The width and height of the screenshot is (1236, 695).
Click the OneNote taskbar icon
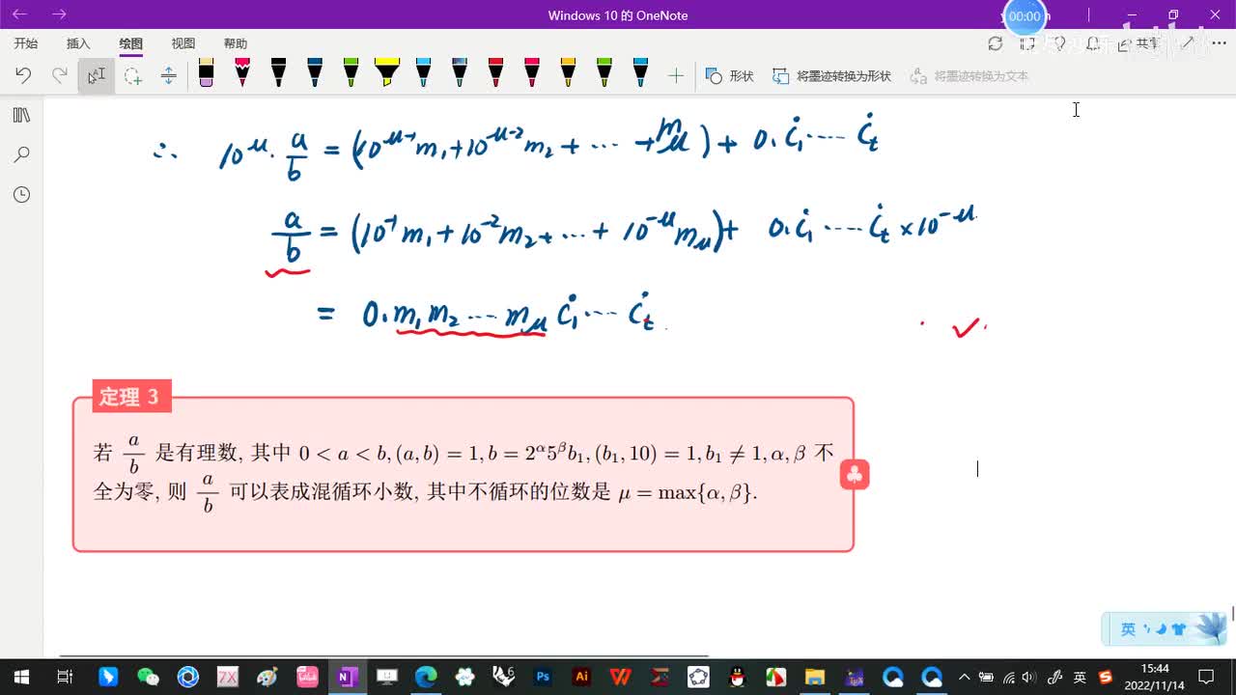coord(347,677)
